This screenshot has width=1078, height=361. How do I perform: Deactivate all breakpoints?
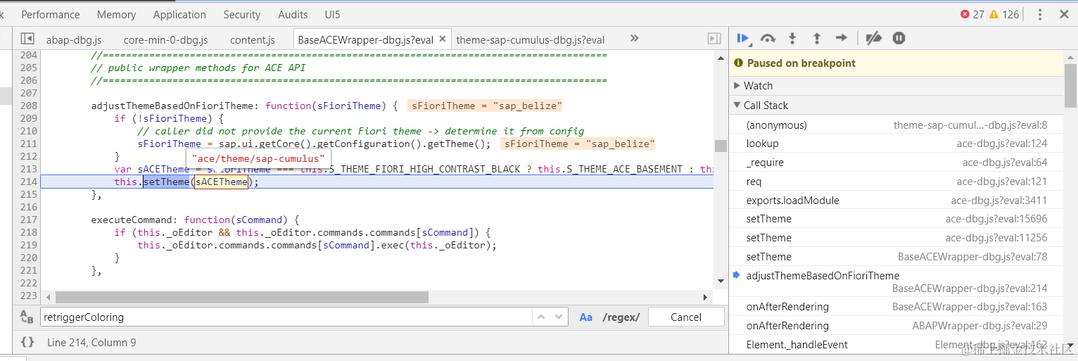tap(873, 38)
